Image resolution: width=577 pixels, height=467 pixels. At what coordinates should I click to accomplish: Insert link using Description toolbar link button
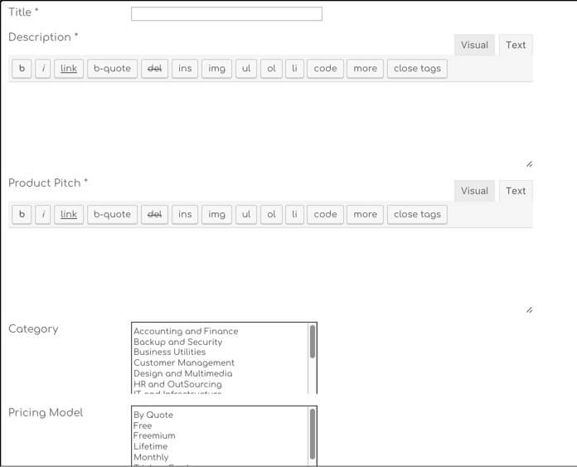click(x=69, y=69)
